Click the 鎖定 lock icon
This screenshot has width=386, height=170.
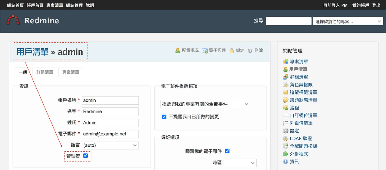(232, 51)
